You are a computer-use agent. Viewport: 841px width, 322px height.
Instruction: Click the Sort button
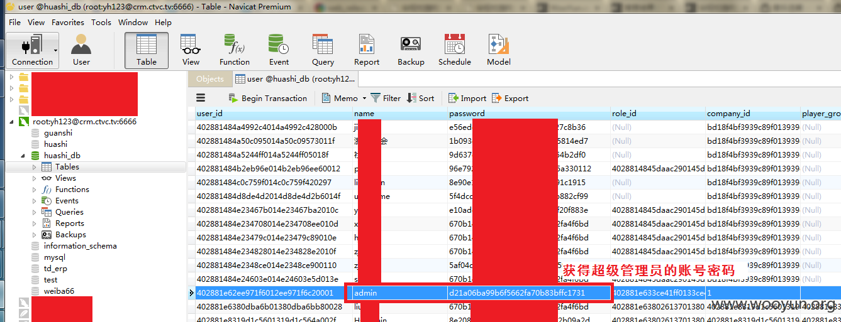[421, 98]
